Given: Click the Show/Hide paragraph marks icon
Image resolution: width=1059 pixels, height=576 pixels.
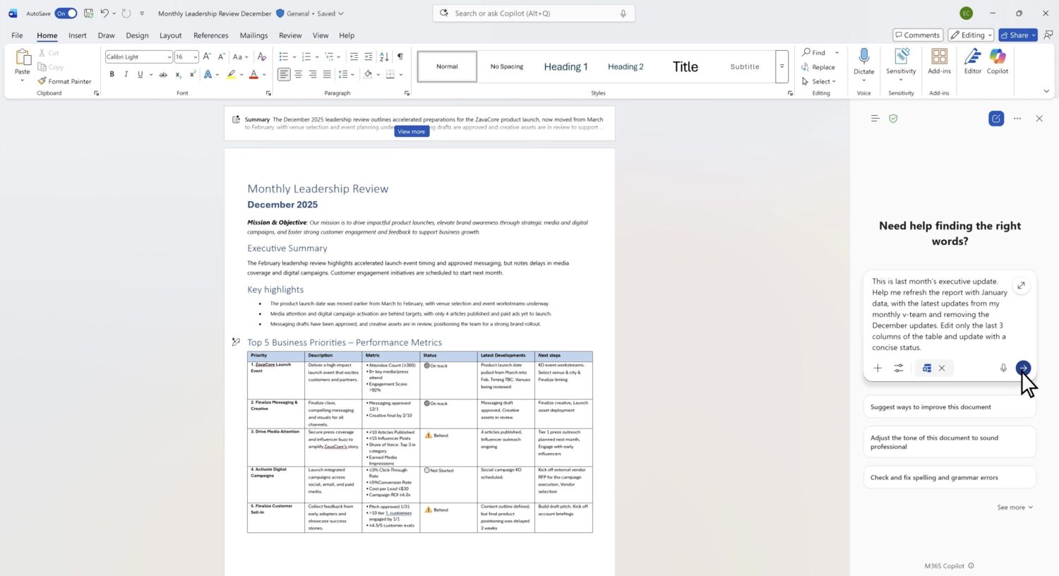Looking at the screenshot, I should pos(400,56).
